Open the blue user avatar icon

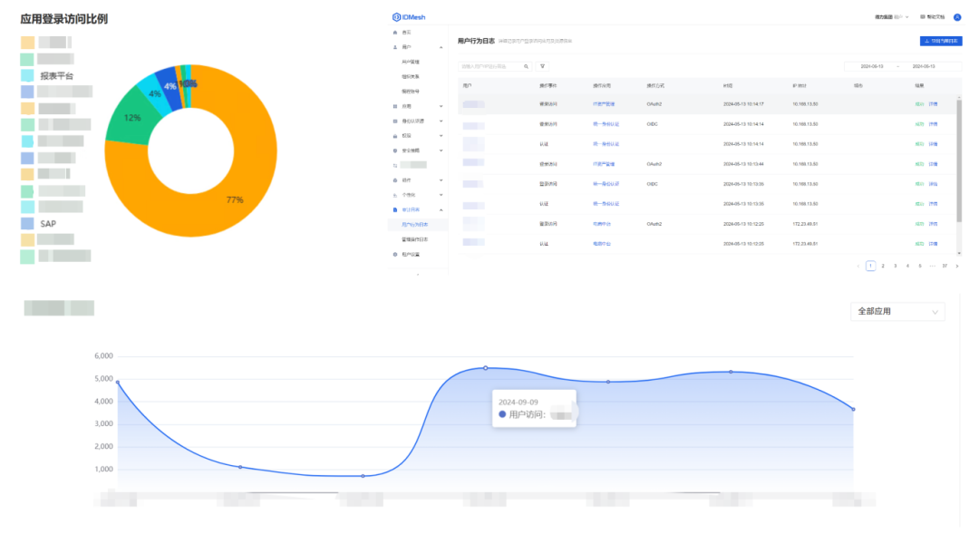957,17
